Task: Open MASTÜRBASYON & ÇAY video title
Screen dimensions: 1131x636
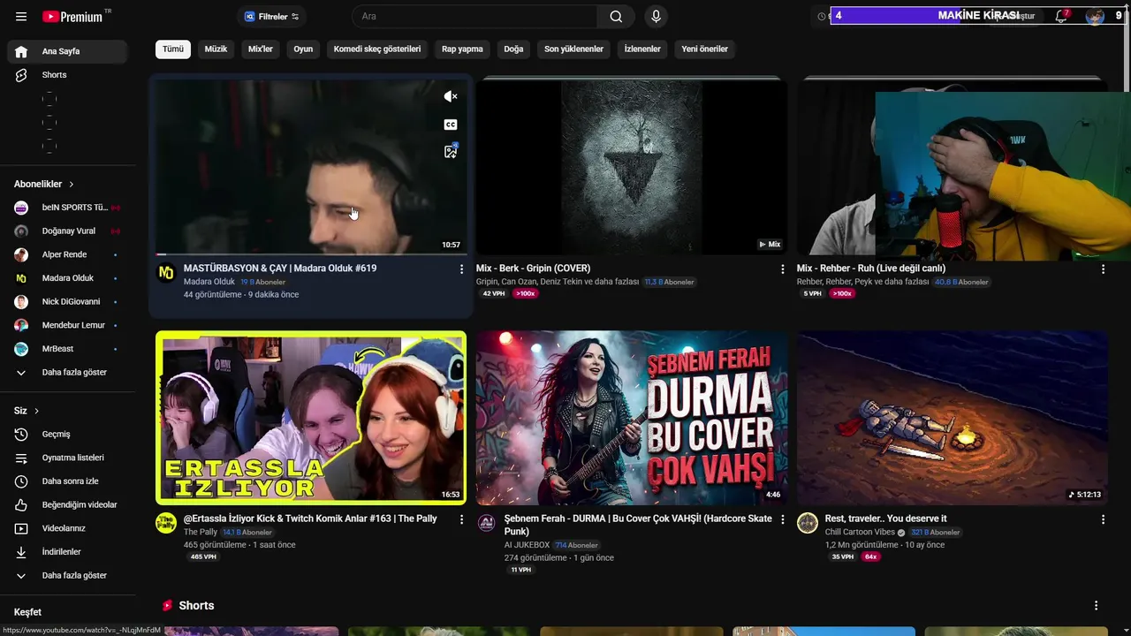Action: tap(280, 269)
